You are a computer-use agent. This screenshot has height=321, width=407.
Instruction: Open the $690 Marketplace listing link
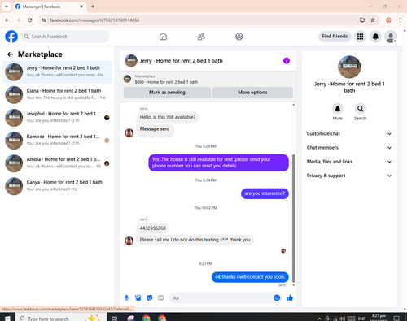[166, 82]
